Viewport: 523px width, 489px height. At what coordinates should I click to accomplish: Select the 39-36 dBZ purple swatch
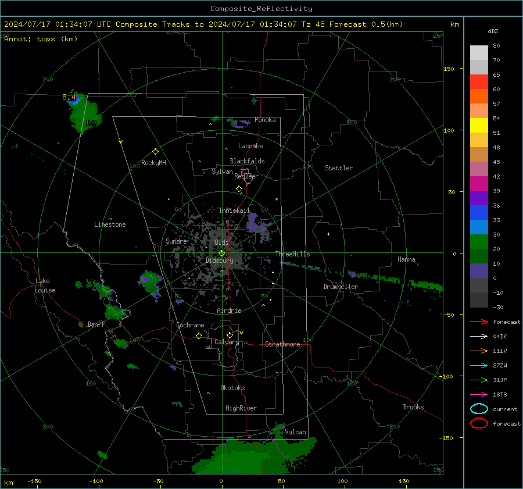pos(479,198)
